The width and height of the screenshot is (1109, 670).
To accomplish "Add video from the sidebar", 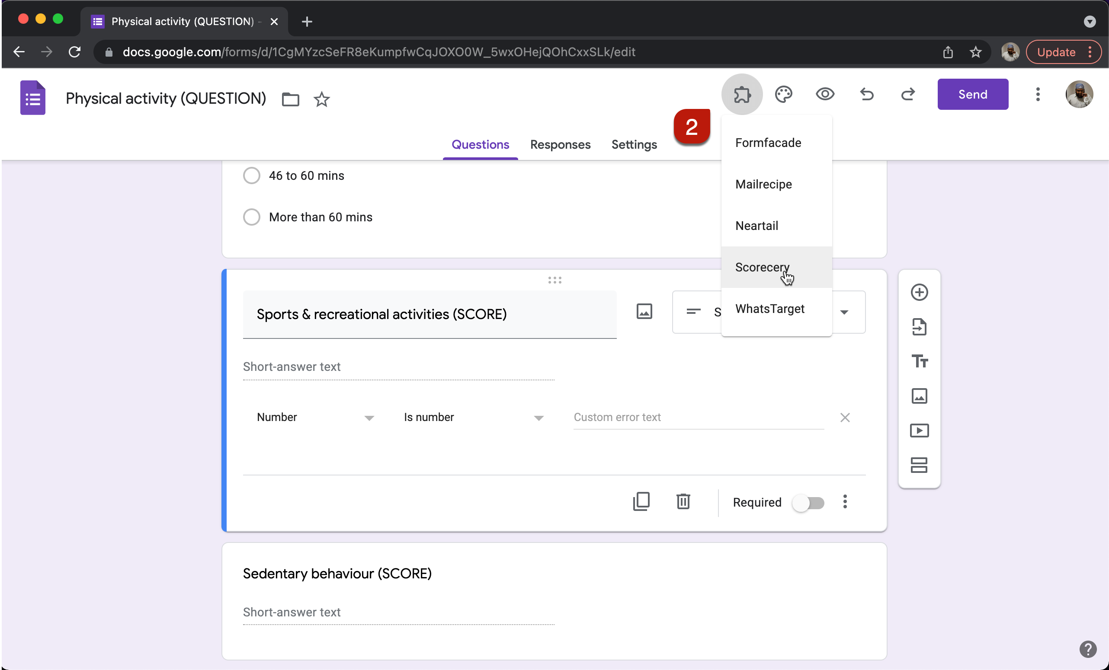I will [919, 431].
